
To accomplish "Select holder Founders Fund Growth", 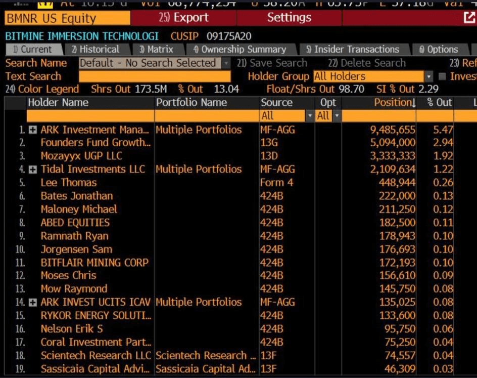I will click(x=96, y=143).
